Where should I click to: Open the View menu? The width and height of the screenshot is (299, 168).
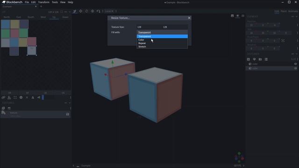coord(63,2)
